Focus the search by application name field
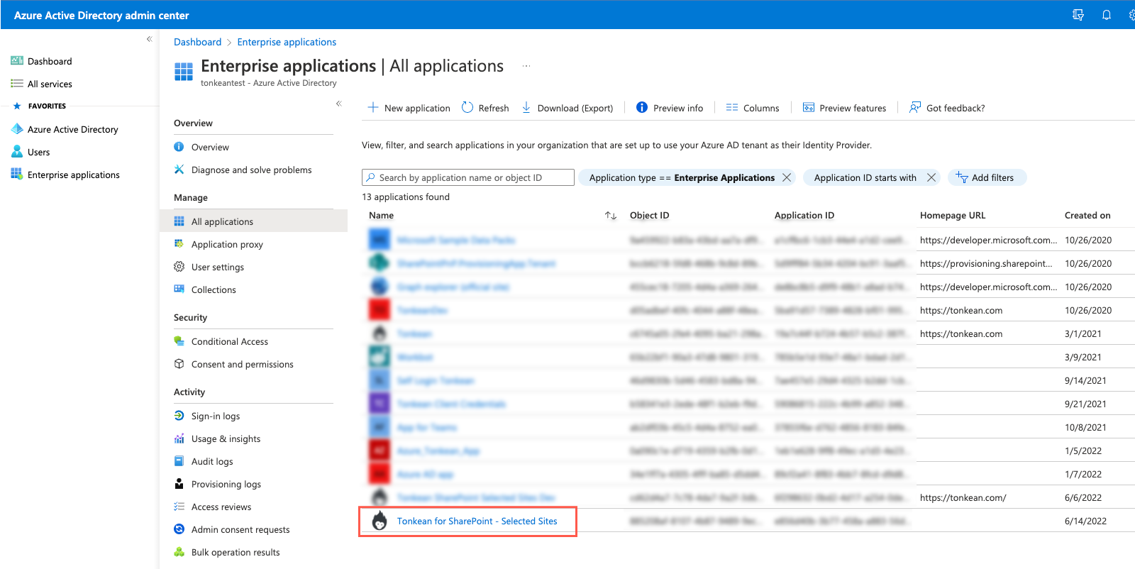The image size is (1135, 569). click(x=468, y=177)
